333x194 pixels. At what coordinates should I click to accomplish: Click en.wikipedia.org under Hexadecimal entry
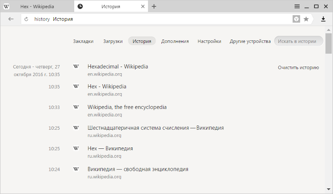click(105, 74)
